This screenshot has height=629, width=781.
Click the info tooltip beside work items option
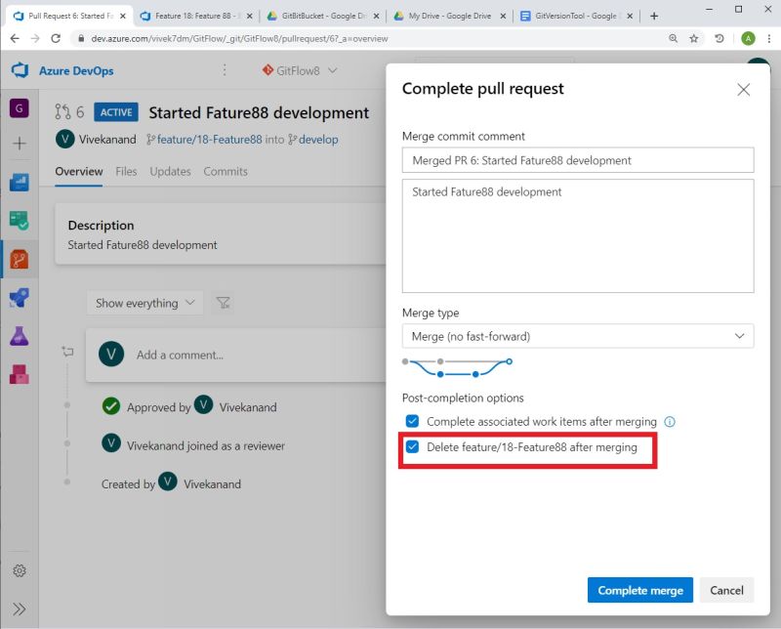click(x=669, y=422)
